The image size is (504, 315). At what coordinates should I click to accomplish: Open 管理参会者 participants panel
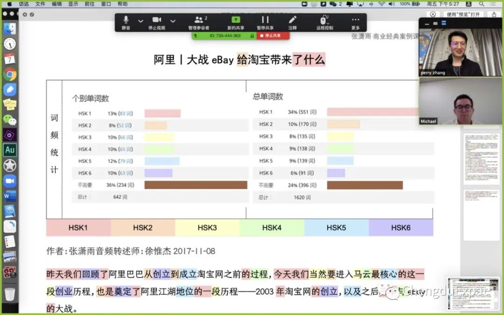click(199, 22)
